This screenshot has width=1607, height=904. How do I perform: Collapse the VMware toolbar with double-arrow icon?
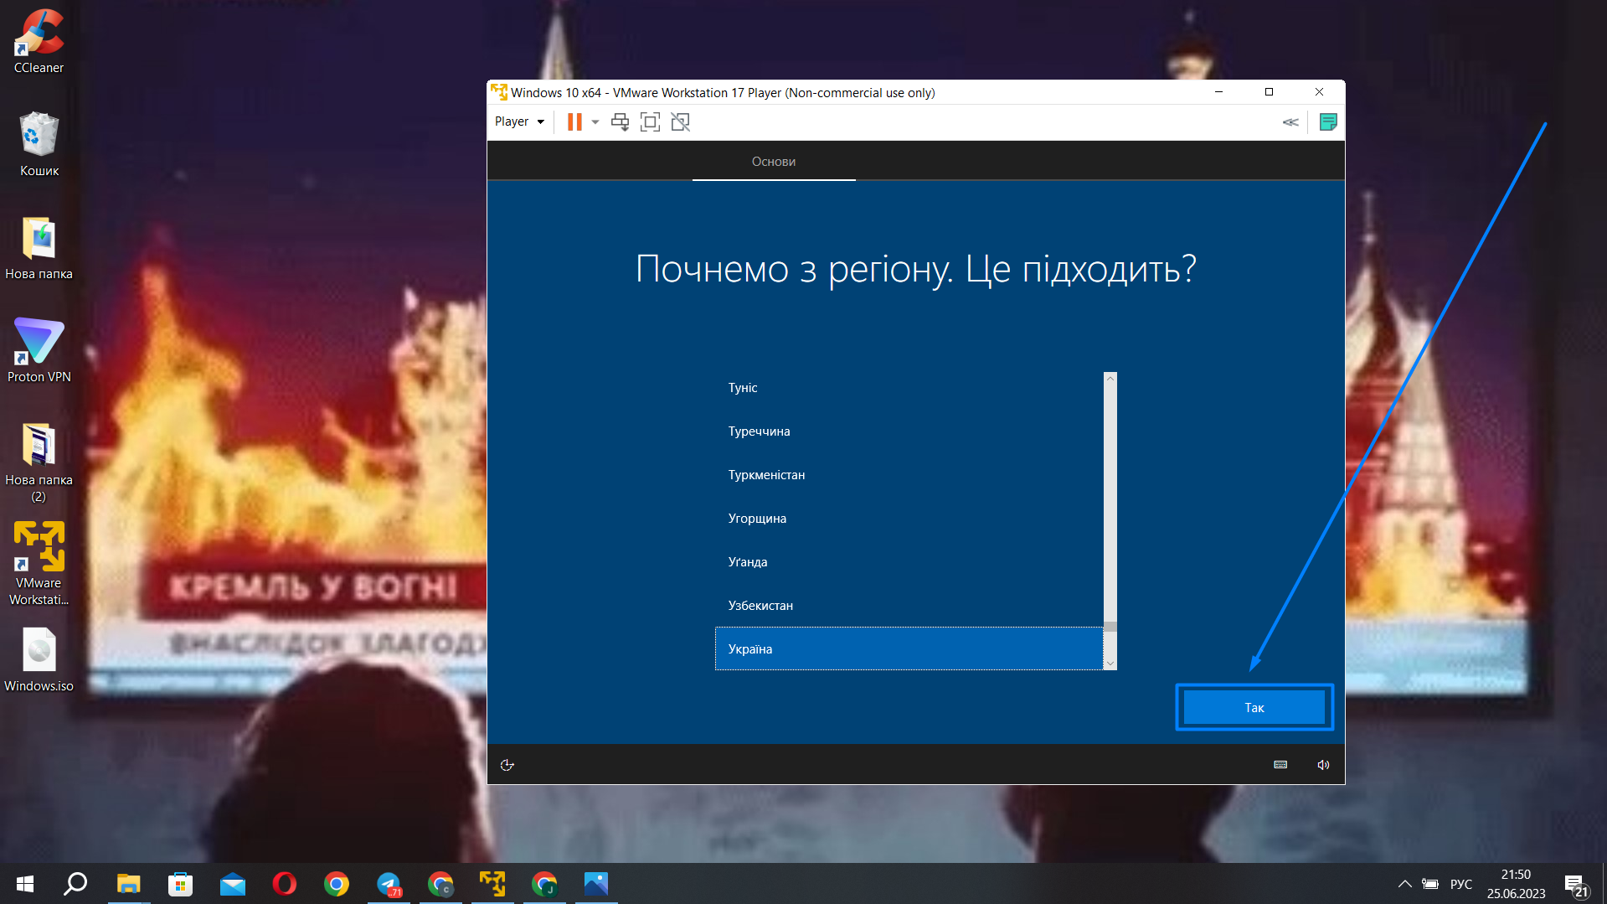pyautogui.click(x=1290, y=122)
